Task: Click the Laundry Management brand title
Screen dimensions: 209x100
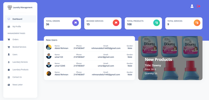Action: [x=22, y=8]
